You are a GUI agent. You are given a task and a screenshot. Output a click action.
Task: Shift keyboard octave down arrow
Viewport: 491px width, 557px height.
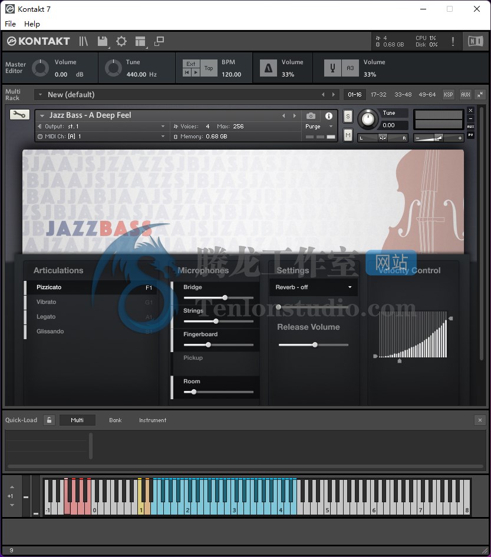pos(12,505)
